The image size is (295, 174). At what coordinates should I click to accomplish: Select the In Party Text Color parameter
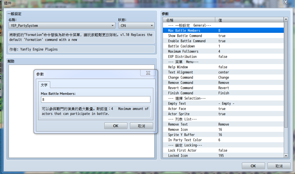coord(223,140)
